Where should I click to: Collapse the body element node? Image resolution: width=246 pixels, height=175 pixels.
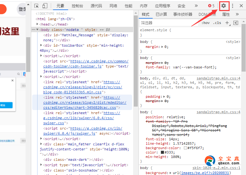(x=37, y=29)
